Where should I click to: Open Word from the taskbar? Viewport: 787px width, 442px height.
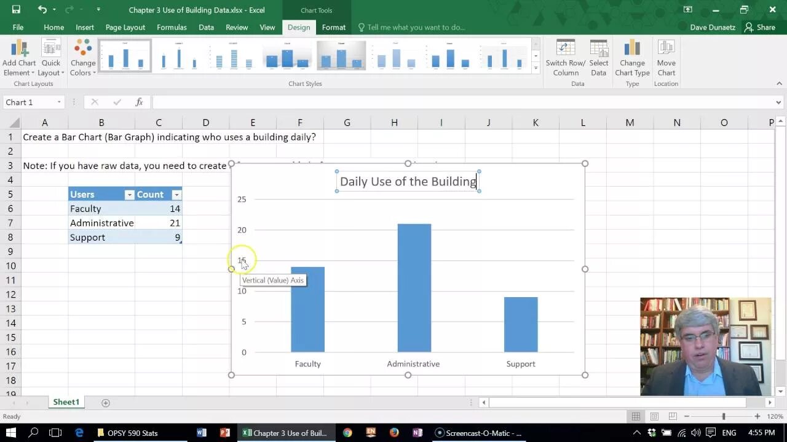click(202, 433)
